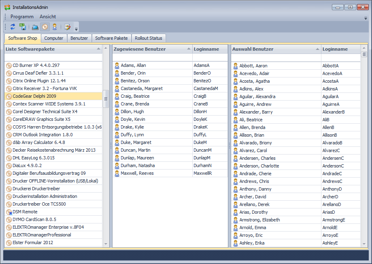Screen dimensions: 372x264
Task: Click the filter row under Auswahl Benutzer
Action: tap(275, 58)
